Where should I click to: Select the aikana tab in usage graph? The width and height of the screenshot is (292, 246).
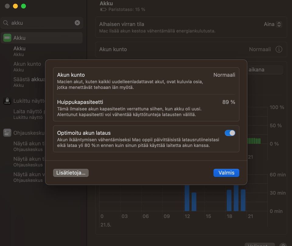pos(265,70)
